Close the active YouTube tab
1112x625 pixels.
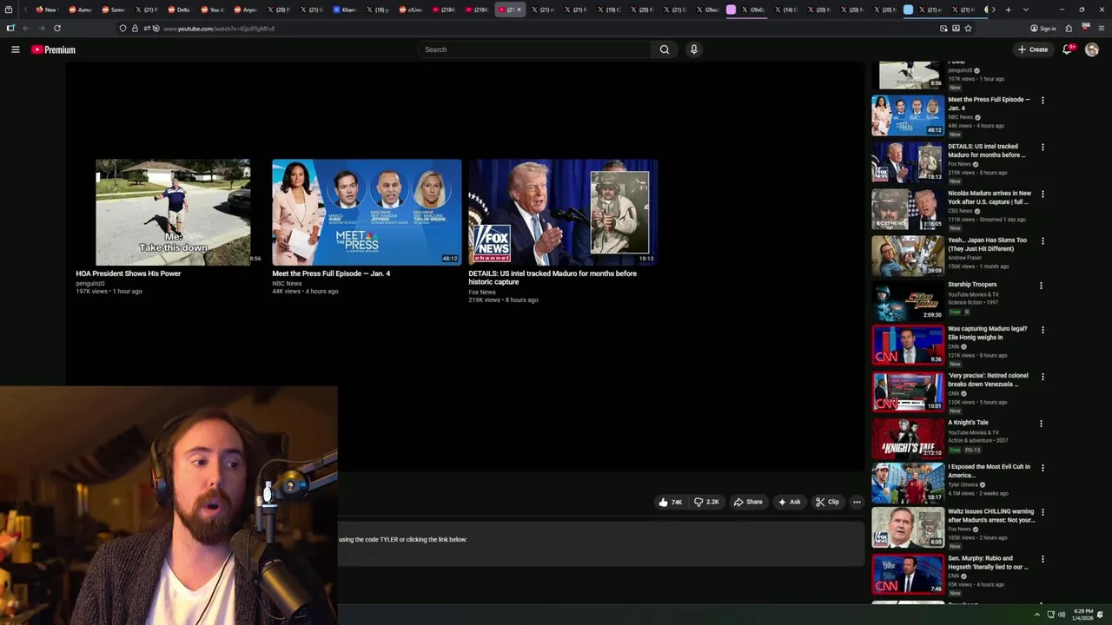(520, 10)
